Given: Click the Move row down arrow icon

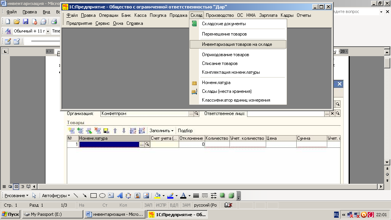Looking at the screenshot, I should coord(124,131).
